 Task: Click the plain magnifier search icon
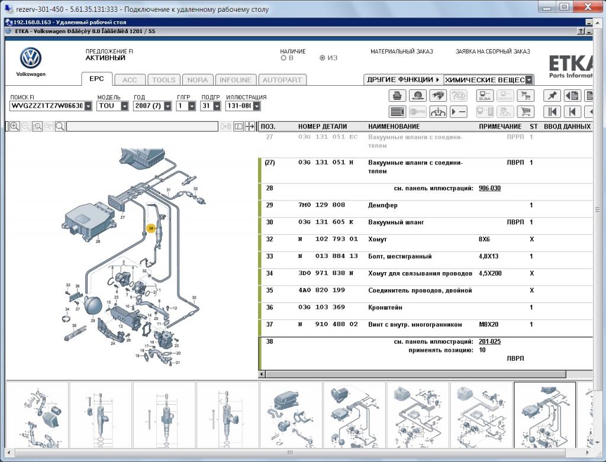pos(60,127)
